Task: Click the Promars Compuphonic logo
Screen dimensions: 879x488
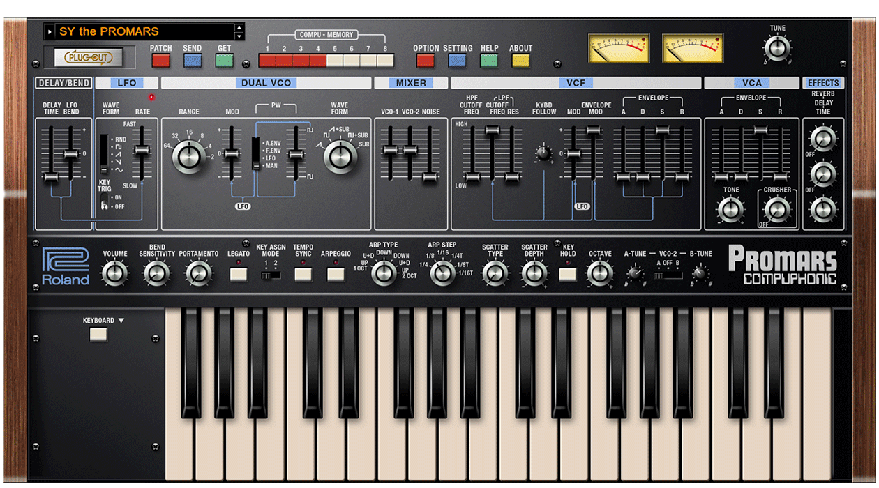Action: [783, 266]
